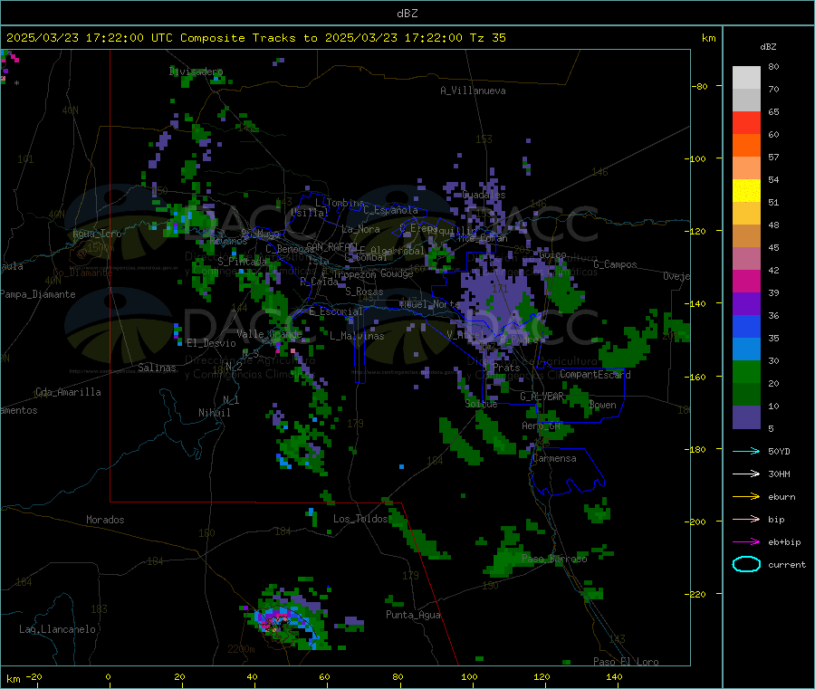Click the 'La_Nora' map label
Viewport: 815px width, 689px height.
pyautogui.click(x=360, y=229)
